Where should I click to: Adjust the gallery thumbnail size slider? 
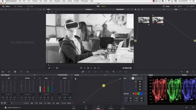pos(31,9)
